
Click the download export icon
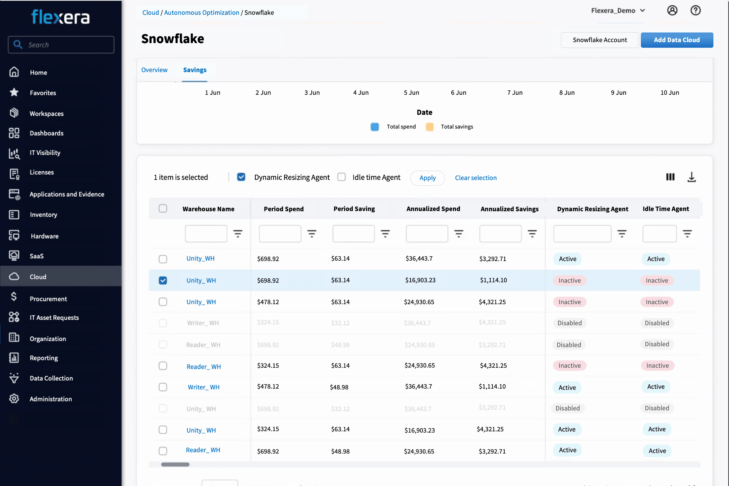692,177
